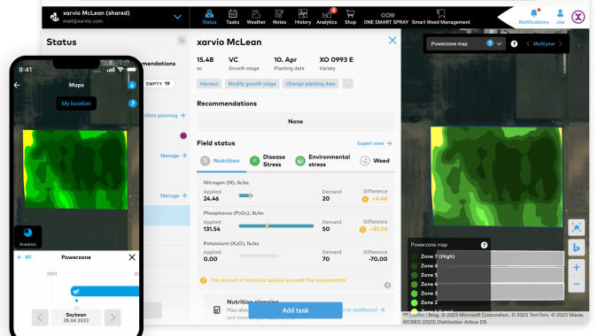Tap My location button on phone
The width and height of the screenshot is (598, 336).
[76, 103]
